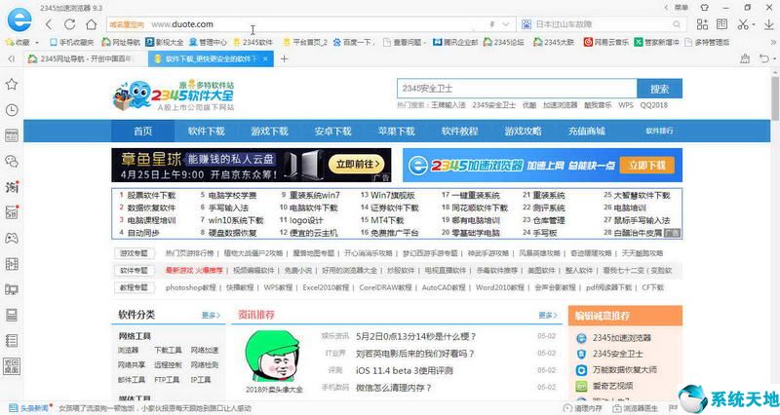This screenshot has height=415, width=780.
Task: Open the gamepad games icon in sidebar
Action: [12, 238]
